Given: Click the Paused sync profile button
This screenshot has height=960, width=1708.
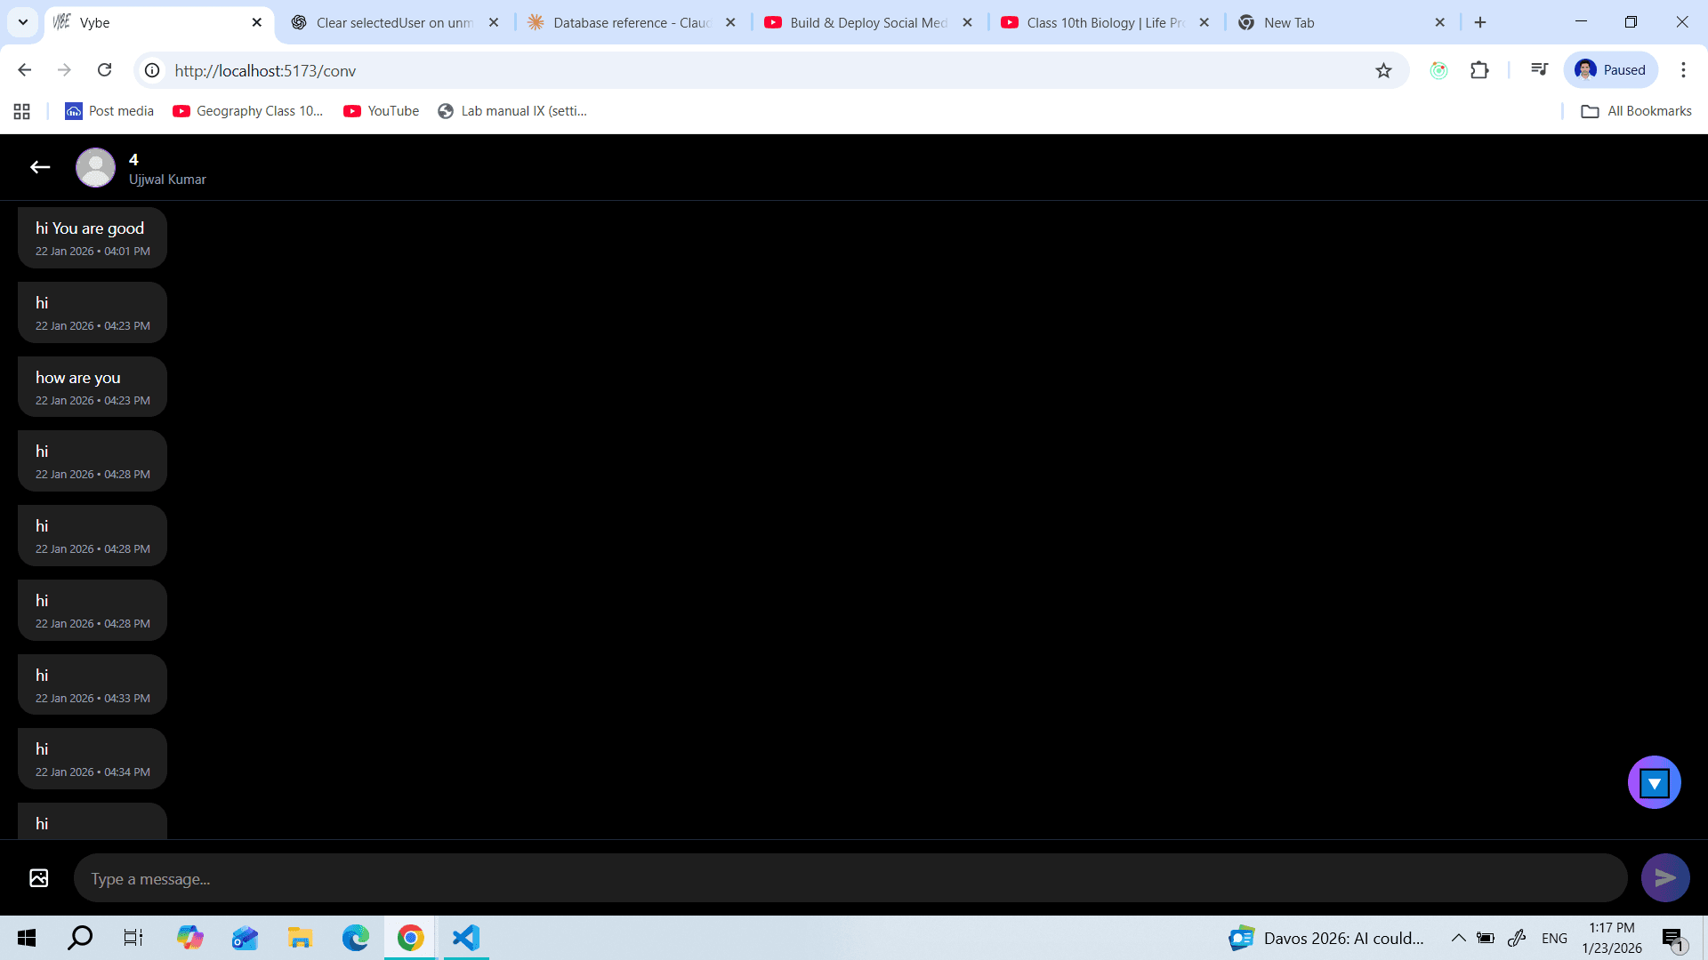Looking at the screenshot, I should point(1610,70).
